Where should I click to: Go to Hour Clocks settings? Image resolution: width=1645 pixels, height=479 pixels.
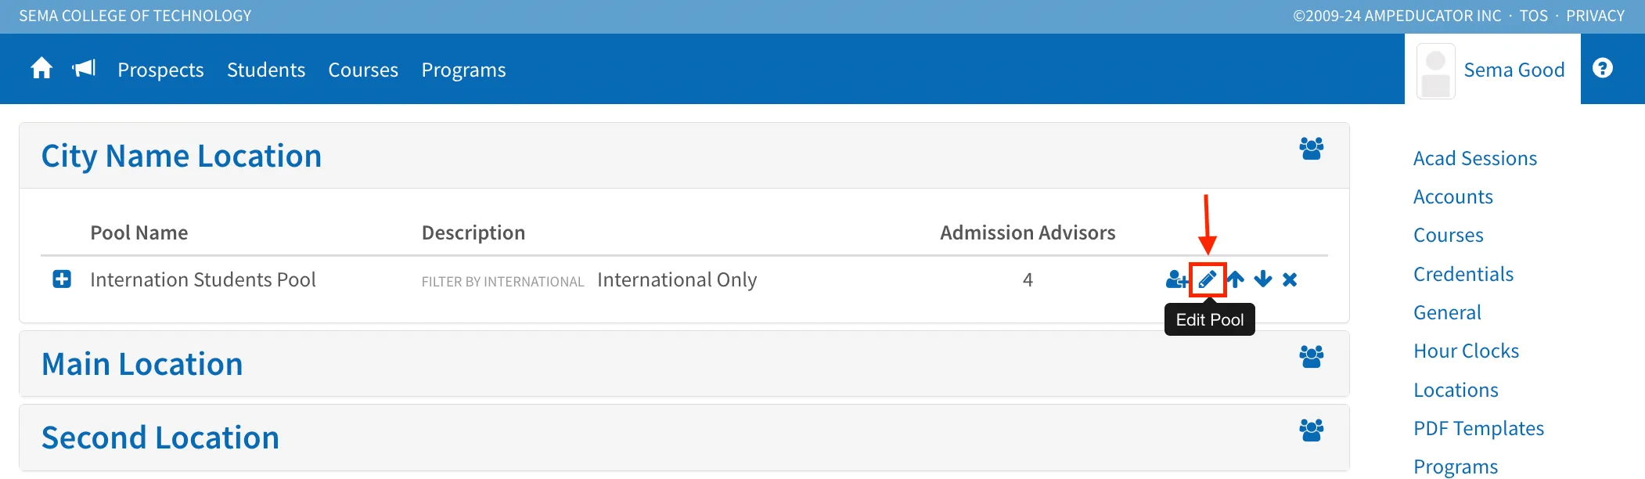pos(1466,351)
